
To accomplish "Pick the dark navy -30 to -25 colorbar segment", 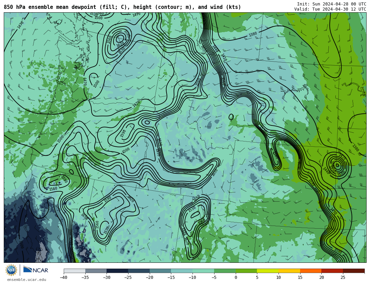I will [x=118, y=271].
